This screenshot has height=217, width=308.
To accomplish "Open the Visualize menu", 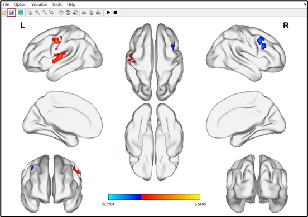I will pyautogui.click(x=39, y=4).
